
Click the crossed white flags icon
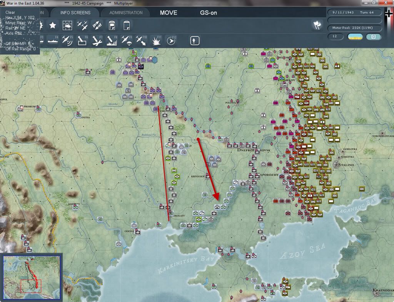317,25
